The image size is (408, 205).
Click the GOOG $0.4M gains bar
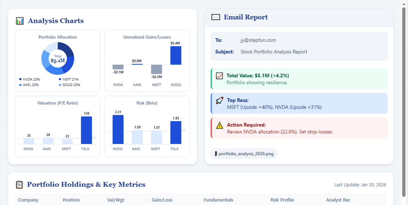(x=176, y=56)
